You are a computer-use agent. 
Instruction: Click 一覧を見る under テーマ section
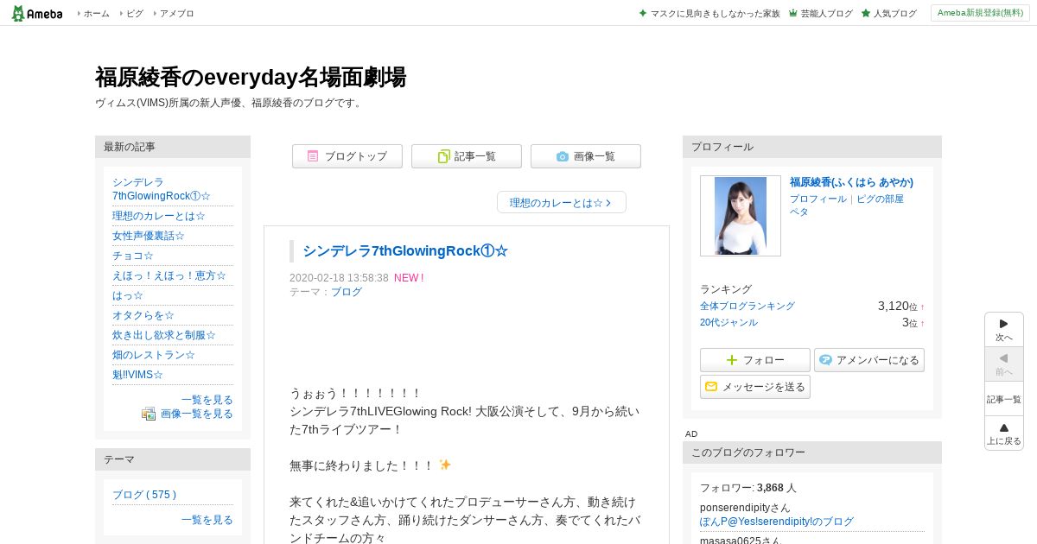pos(207,520)
